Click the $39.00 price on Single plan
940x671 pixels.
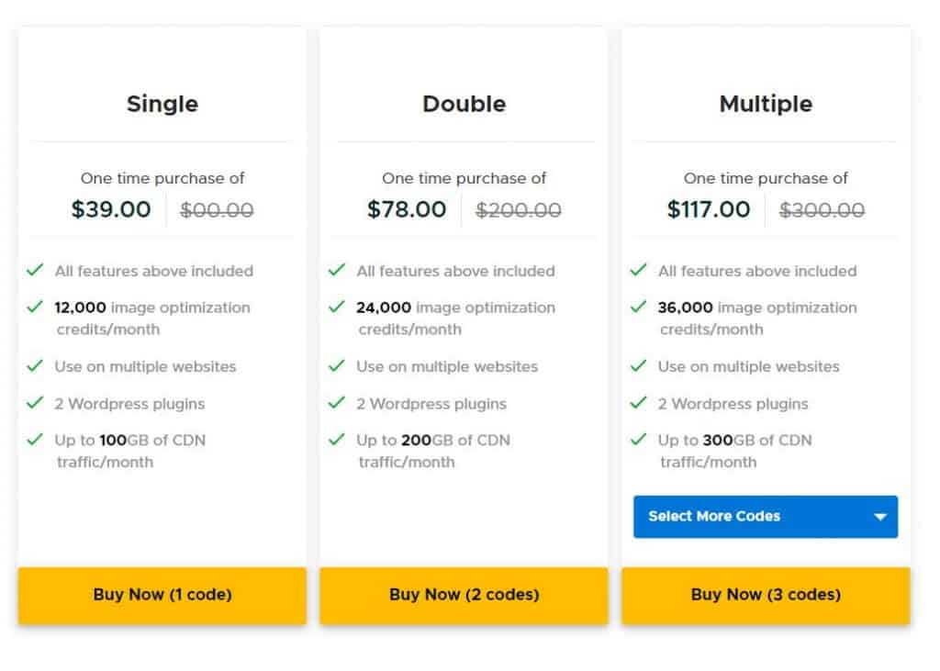[x=111, y=209]
